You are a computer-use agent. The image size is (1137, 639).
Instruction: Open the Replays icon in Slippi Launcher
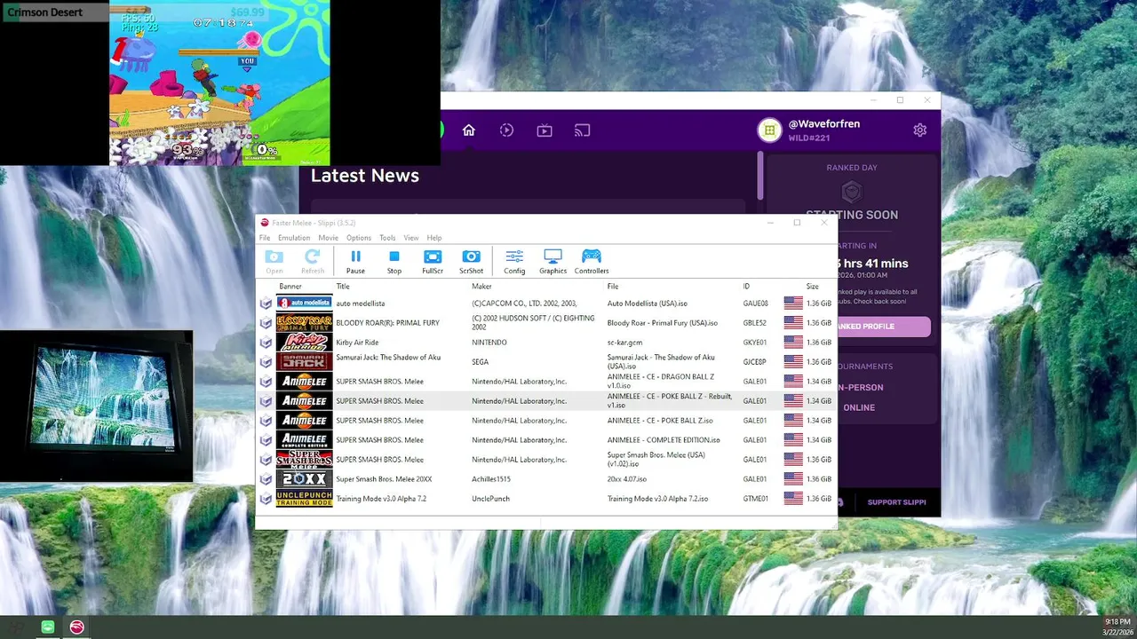pos(506,130)
